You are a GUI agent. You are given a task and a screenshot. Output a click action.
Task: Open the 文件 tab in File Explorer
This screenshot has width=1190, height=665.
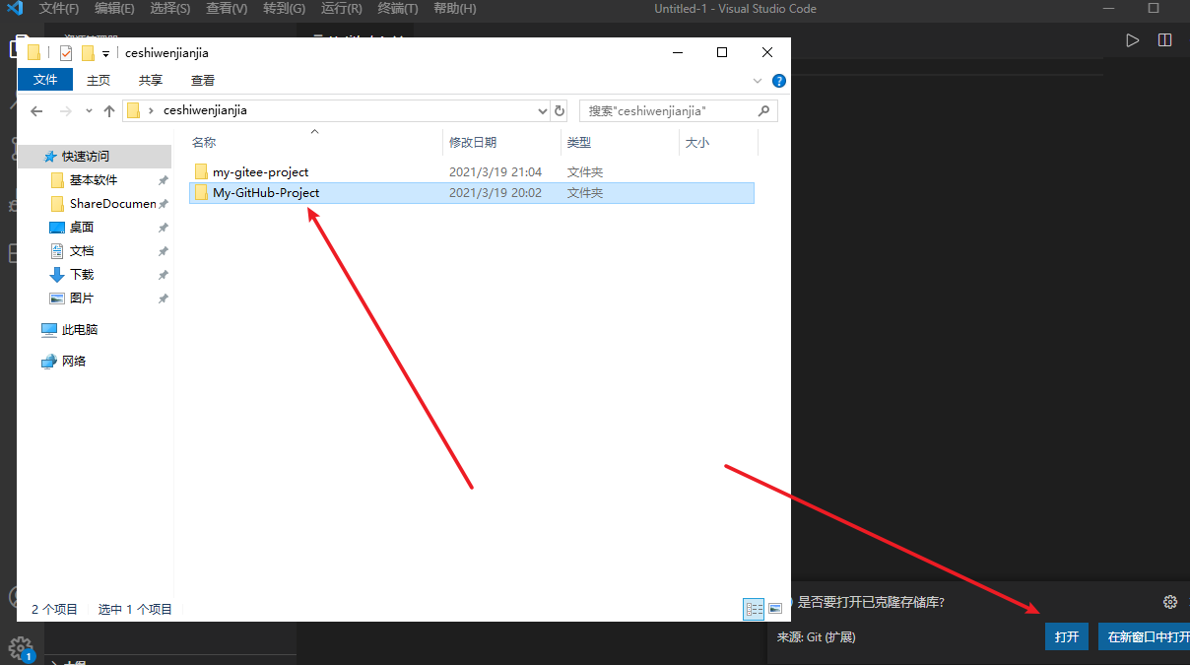pos(45,81)
